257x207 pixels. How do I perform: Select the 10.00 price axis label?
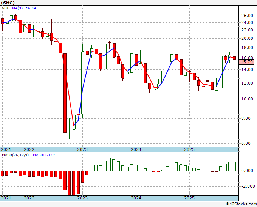point(247,99)
